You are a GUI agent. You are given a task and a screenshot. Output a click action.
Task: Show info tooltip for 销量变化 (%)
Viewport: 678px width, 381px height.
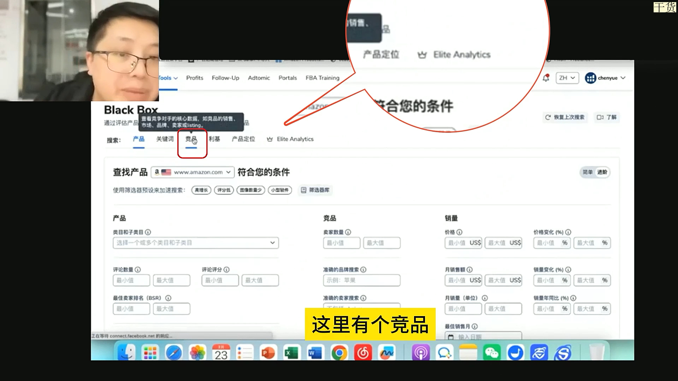568,270
